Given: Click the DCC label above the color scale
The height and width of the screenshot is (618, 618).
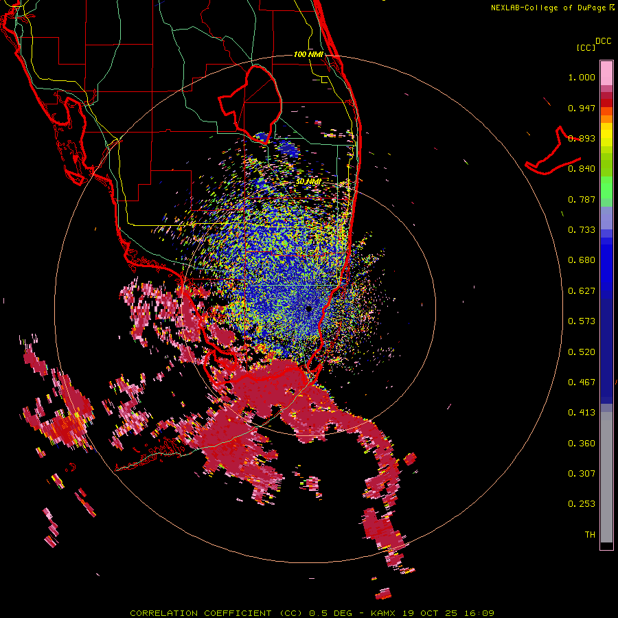Looking at the screenshot, I should (x=603, y=41).
